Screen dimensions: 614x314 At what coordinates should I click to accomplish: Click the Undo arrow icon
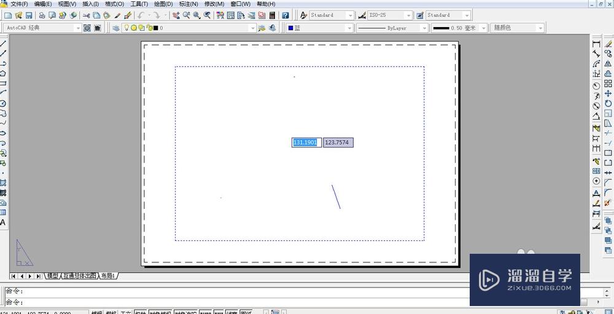point(141,15)
